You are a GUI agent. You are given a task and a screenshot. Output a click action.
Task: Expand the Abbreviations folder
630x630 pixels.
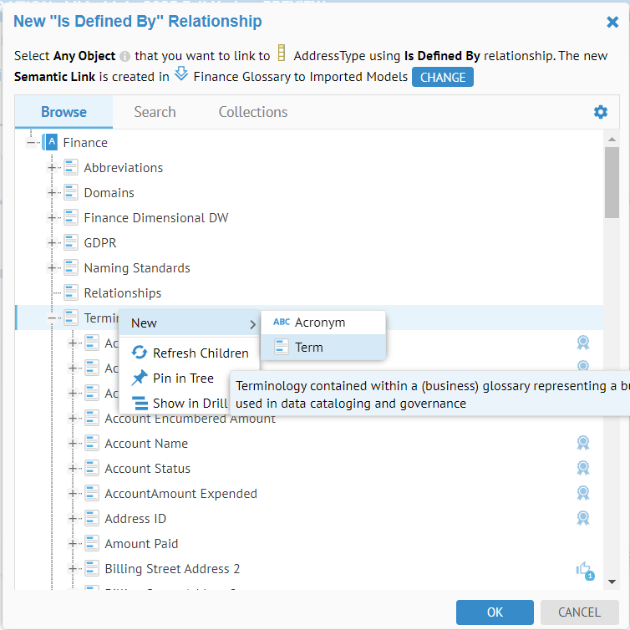(52, 168)
